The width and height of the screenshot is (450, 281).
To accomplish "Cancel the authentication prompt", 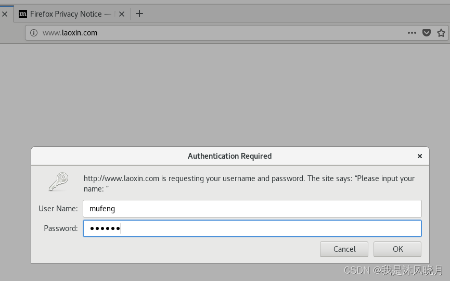I will click(344, 249).
